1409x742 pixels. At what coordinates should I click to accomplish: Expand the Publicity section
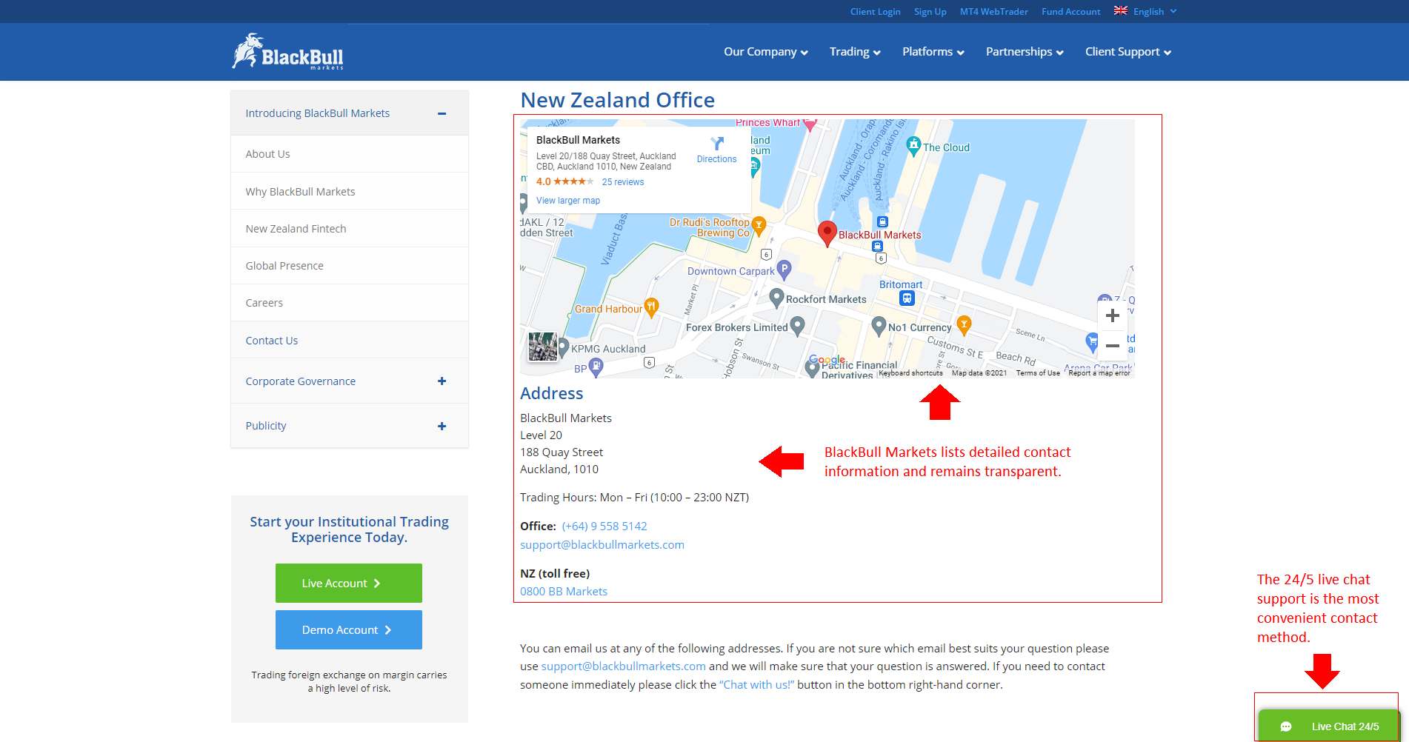tap(442, 426)
